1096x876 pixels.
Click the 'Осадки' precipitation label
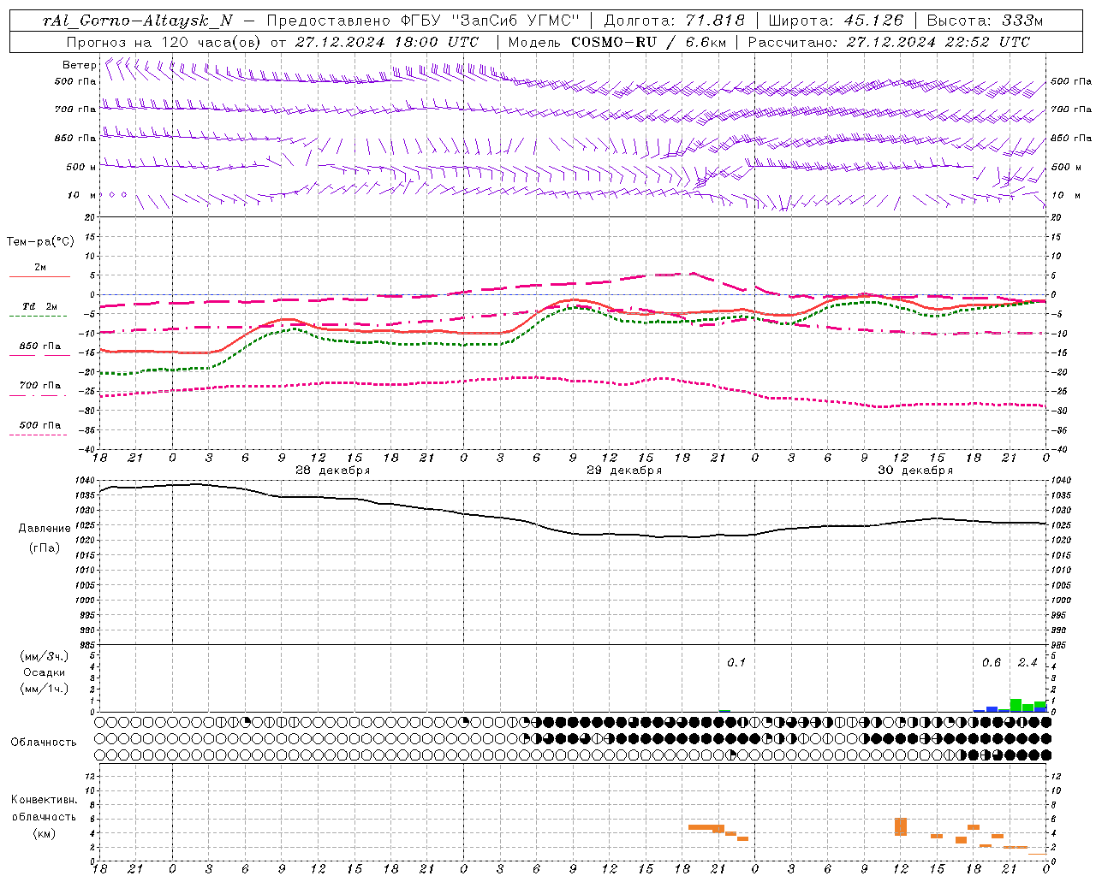pyautogui.click(x=45, y=672)
